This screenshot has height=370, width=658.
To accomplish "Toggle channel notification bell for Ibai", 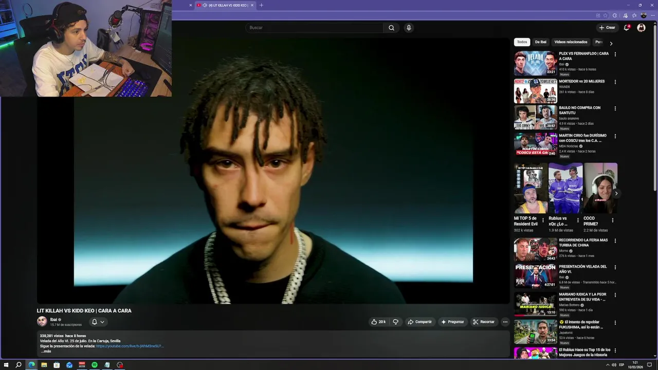I will point(94,322).
